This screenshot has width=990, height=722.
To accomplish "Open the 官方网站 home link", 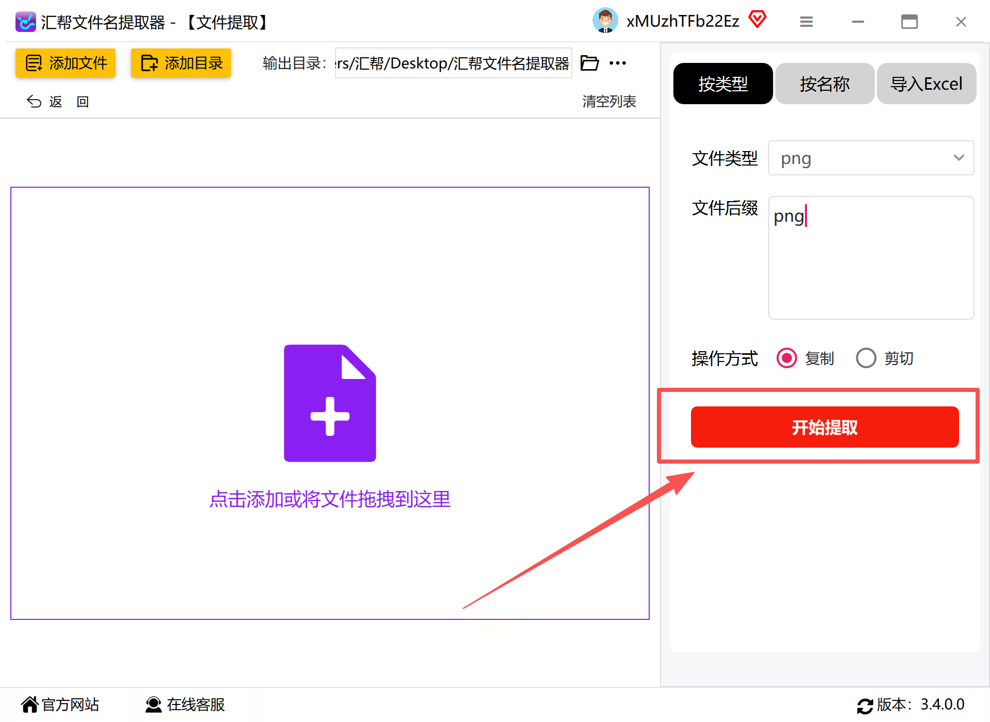I will pyautogui.click(x=60, y=704).
